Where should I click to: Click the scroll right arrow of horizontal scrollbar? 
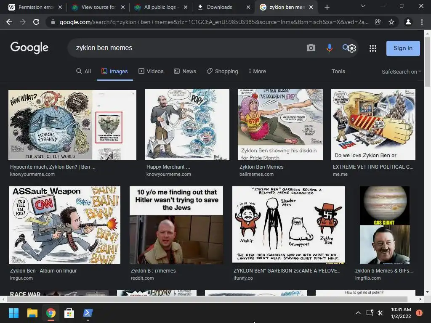420,299
